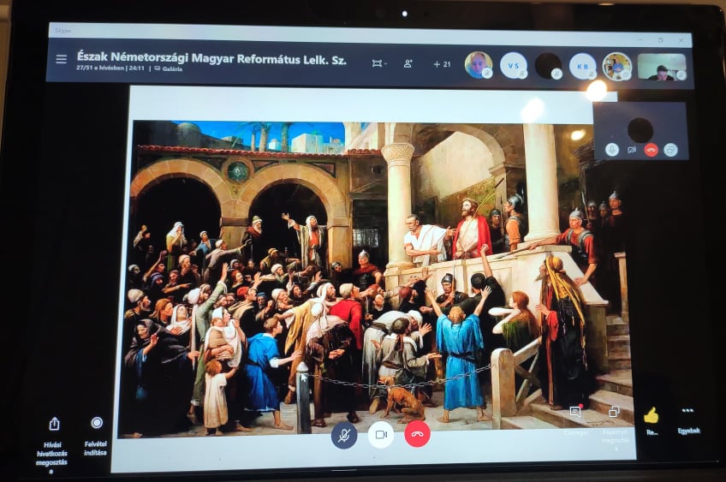Unmute the microphone in the main call bar
The height and width of the screenshot is (482, 726).
344,435
